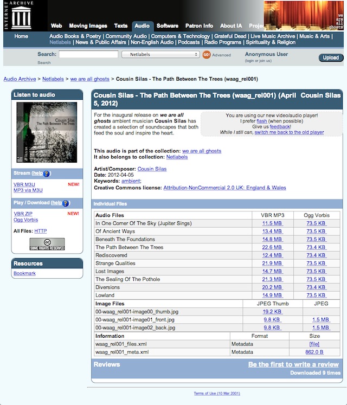
Task: Open the VBR M3U stream link
Action: point(24,184)
